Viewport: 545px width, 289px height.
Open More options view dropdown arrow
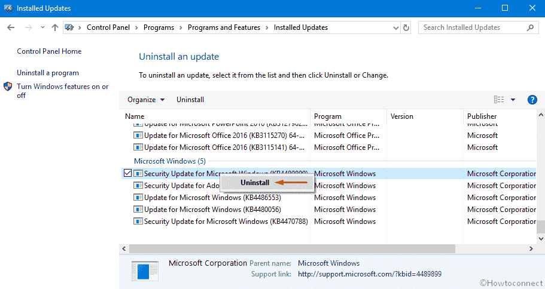[513, 100]
